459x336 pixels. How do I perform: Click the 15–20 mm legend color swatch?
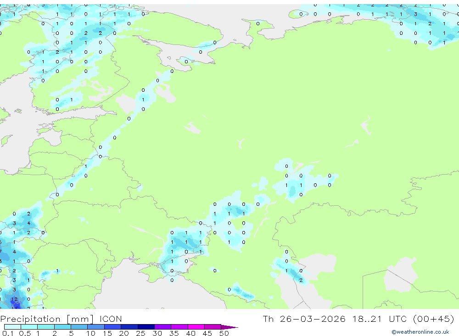point(113,327)
